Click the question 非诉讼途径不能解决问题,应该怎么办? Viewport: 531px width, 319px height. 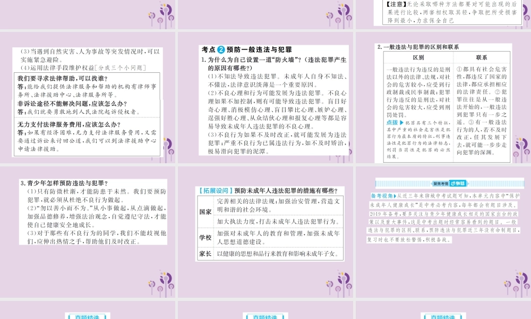(72, 104)
